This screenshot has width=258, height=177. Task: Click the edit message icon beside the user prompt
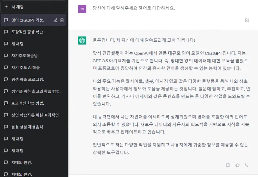tap(247, 20)
